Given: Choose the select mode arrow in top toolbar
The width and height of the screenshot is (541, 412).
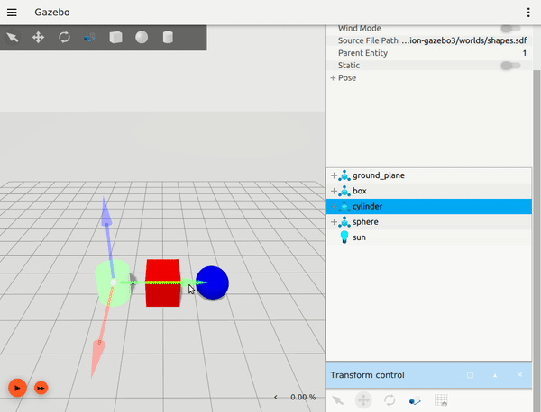Looking at the screenshot, I should (x=13, y=37).
